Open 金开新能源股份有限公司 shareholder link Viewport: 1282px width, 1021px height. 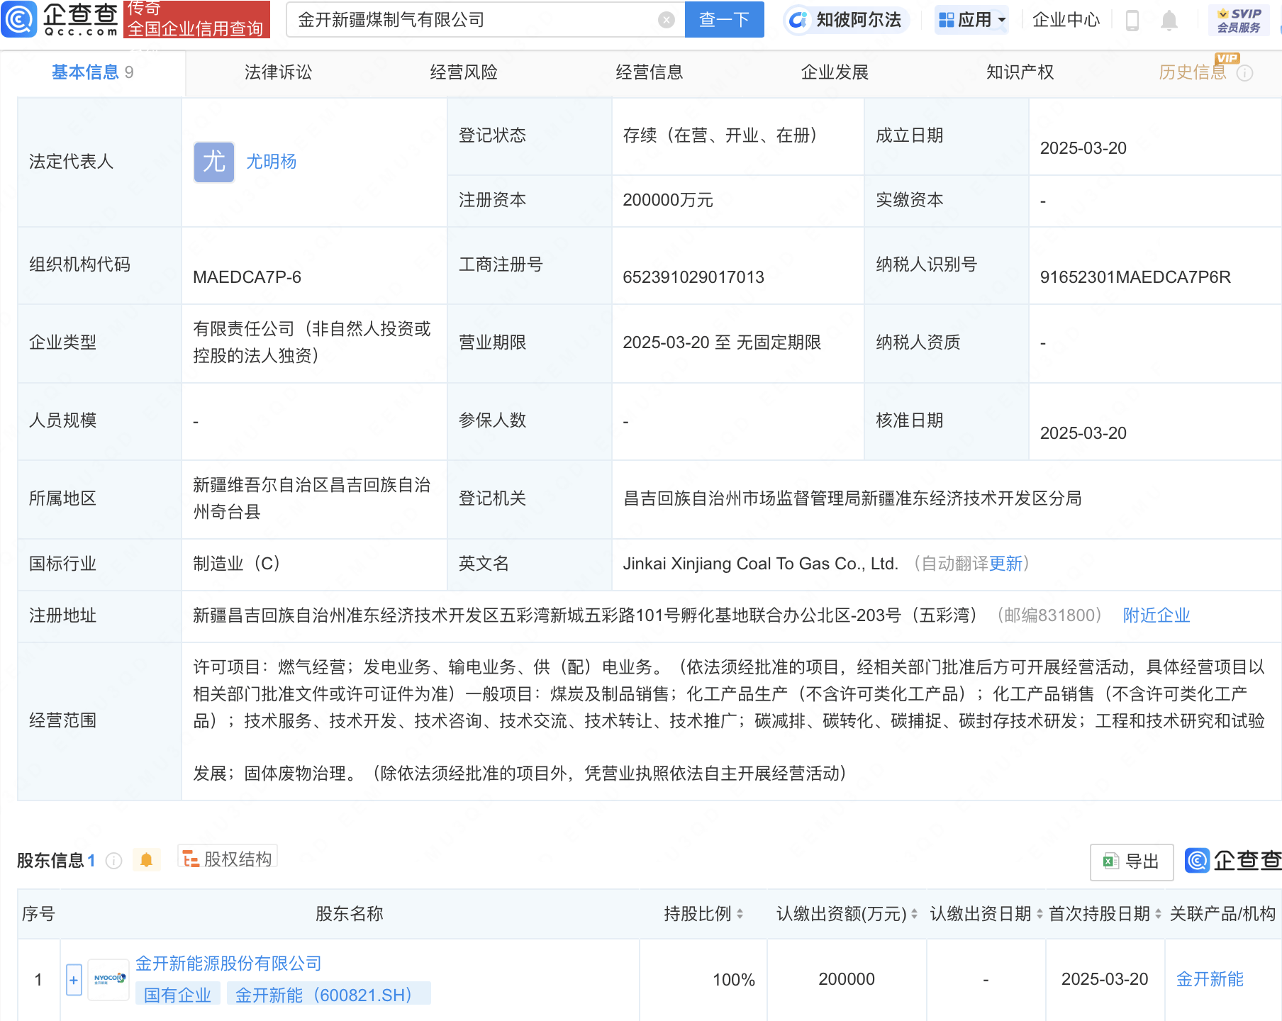[228, 964]
